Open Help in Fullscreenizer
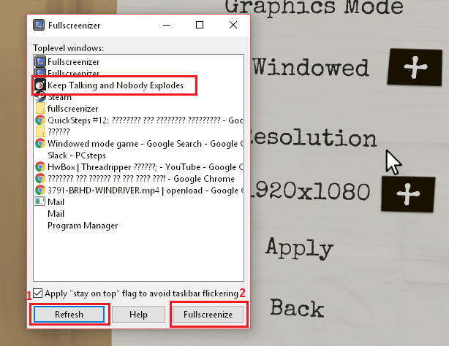The width and height of the screenshot is (449, 346). [138, 315]
